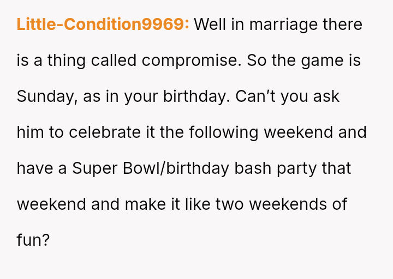Click the word "Well" after the username
Image resolution: width=393 pixels, height=279 pixels.
[211, 25]
